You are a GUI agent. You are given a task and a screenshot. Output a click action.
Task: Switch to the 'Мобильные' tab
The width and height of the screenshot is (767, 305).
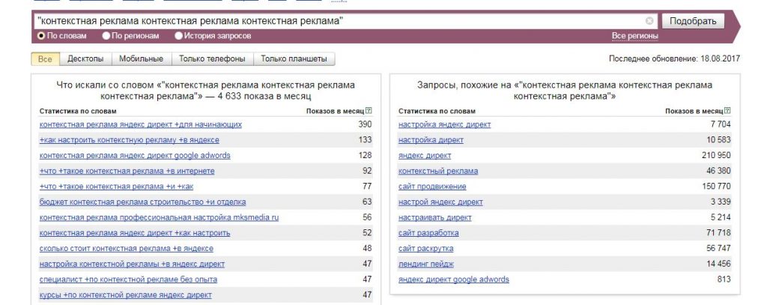[x=142, y=59]
